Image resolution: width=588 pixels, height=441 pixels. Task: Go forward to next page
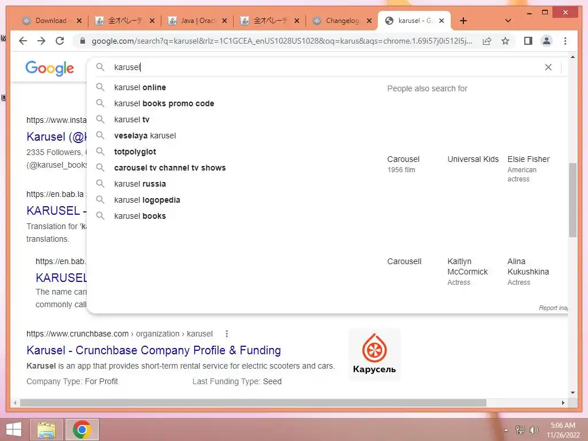[41, 41]
